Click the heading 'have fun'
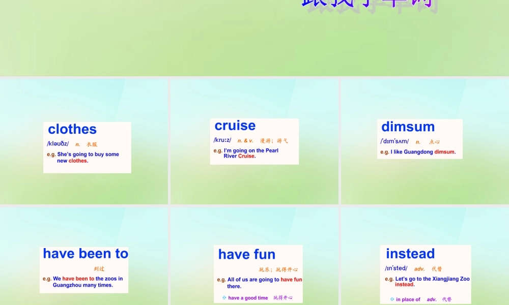Screen dimensions: 509x305 (x=247, y=255)
